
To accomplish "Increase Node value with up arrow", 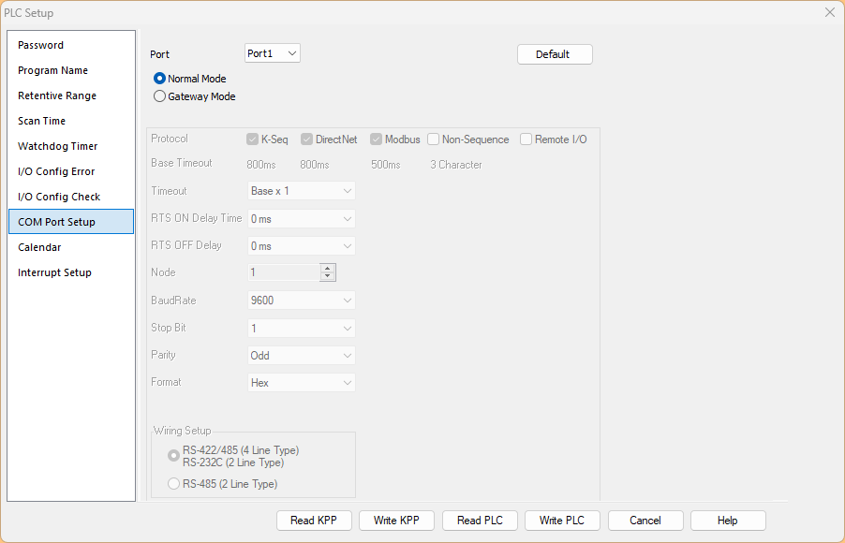I will click(x=328, y=269).
